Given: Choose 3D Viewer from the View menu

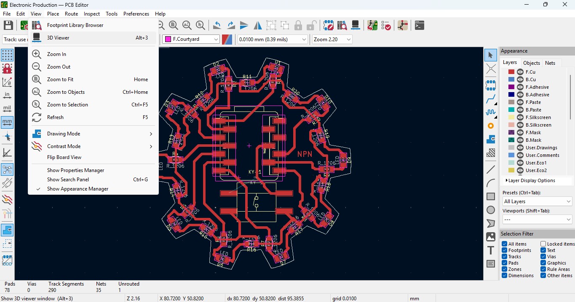Looking at the screenshot, I should [93, 38].
